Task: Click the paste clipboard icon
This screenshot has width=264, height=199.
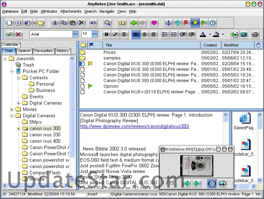Action: 73,23
